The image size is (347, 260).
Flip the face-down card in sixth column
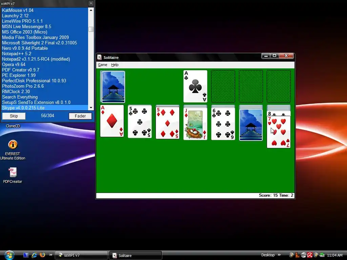pyautogui.click(x=251, y=125)
